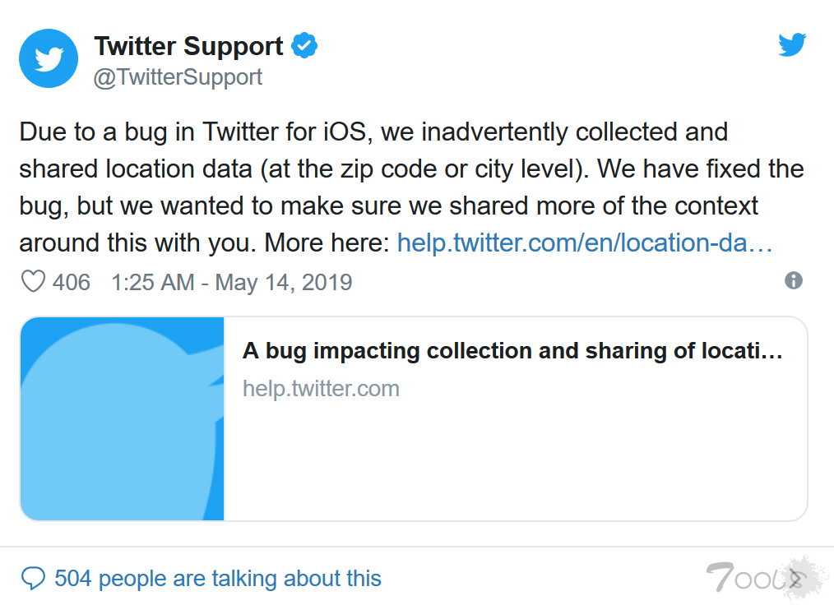This screenshot has width=834, height=605.
Task: Click the verified badge next to Twitter Support
Action: [304, 46]
